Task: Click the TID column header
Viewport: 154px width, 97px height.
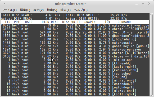Action: pyautogui.click(x=7, y=22)
